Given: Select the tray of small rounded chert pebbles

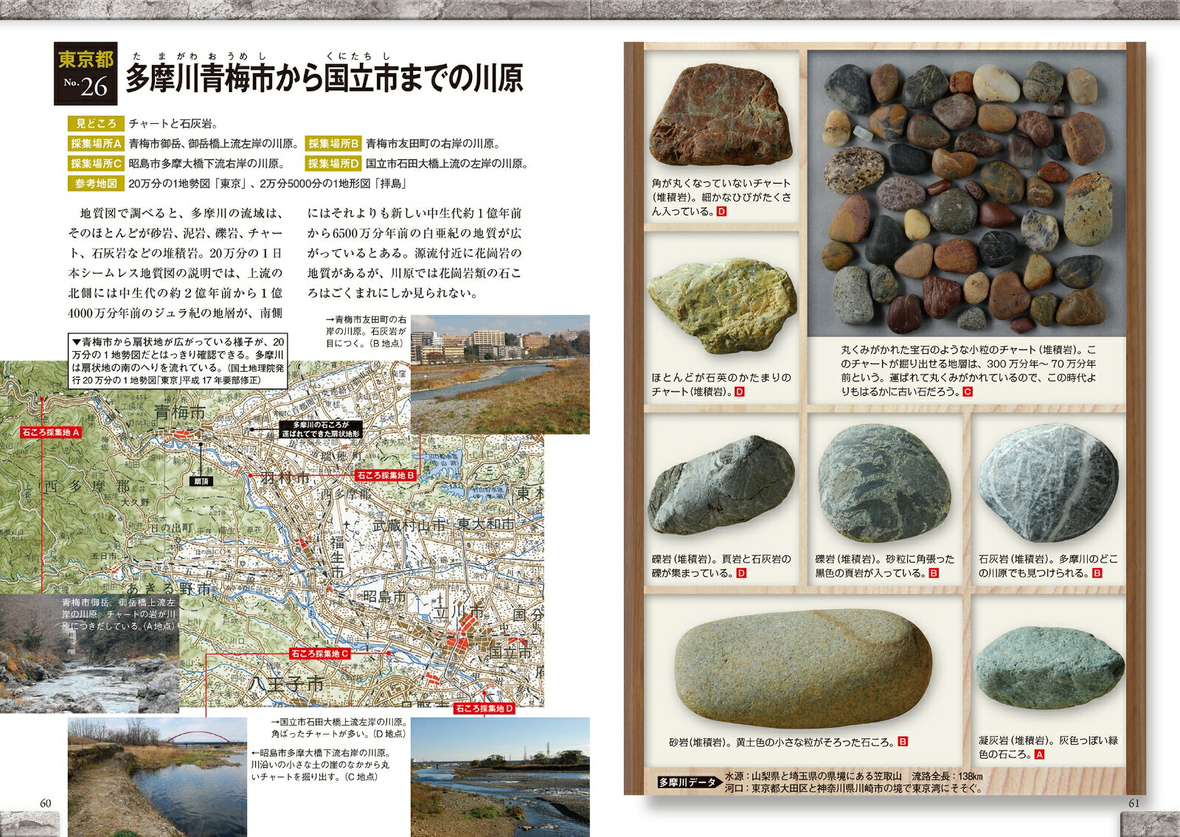Looking at the screenshot, I should tap(967, 194).
